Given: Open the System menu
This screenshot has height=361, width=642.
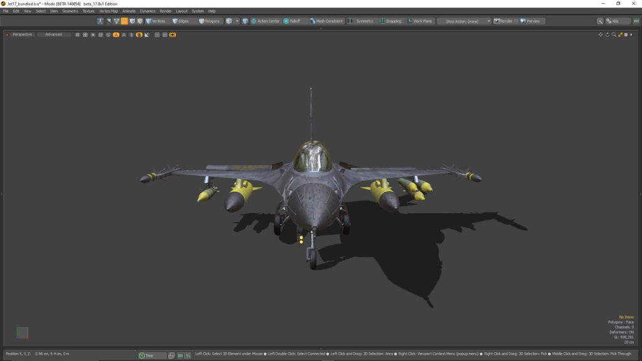Looking at the screenshot, I should click(197, 11).
